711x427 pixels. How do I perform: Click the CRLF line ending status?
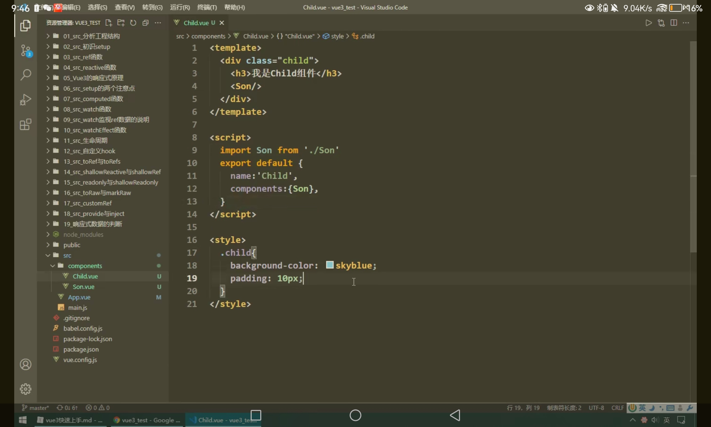pos(617,408)
